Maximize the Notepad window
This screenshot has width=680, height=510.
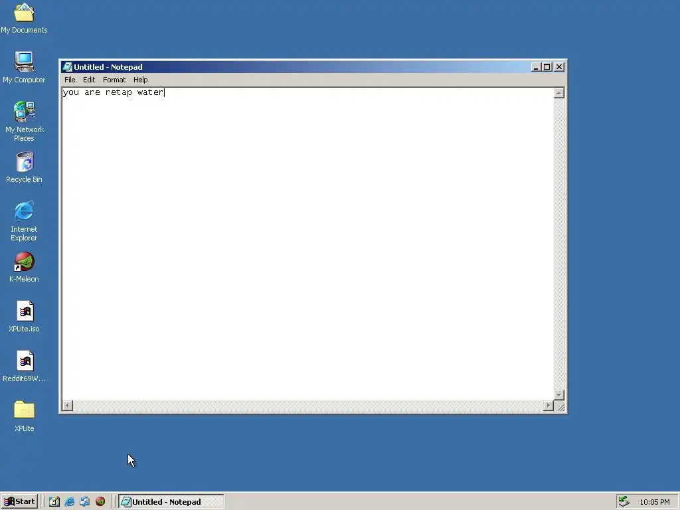coord(547,67)
